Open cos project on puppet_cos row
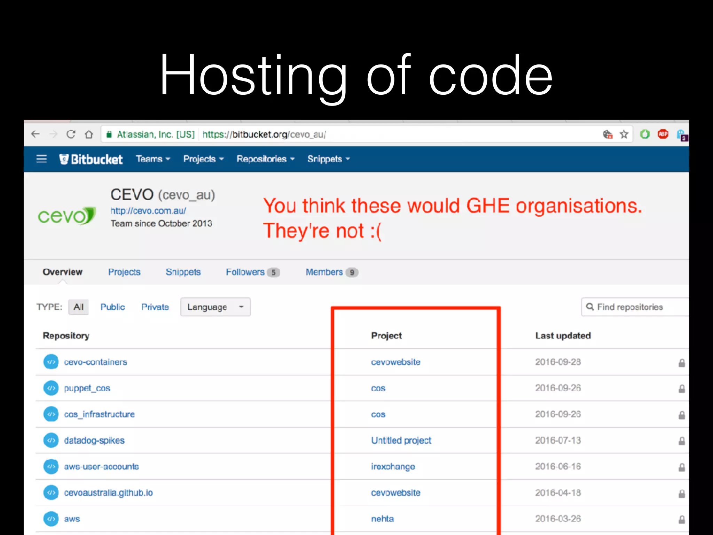The height and width of the screenshot is (535, 713). pyautogui.click(x=378, y=388)
